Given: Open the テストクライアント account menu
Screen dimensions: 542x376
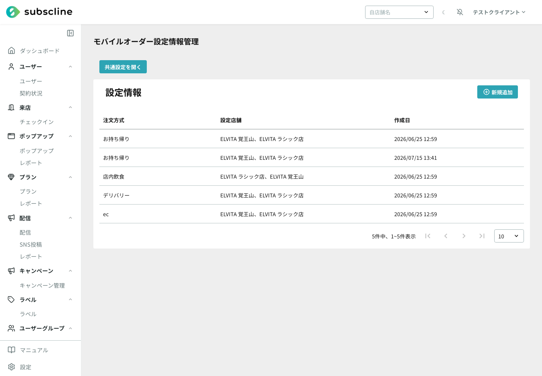Looking at the screenshot, I should [x=499, y=12].
